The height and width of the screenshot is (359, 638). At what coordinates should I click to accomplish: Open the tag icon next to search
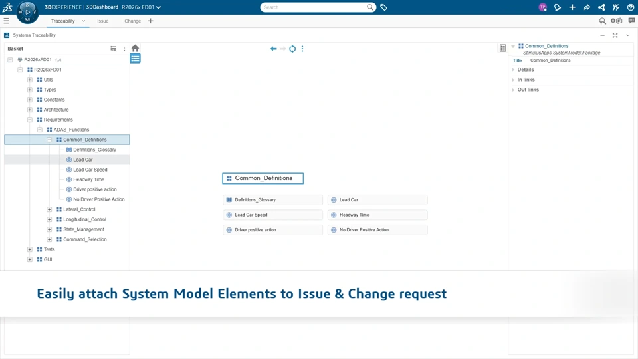point(383,7)
